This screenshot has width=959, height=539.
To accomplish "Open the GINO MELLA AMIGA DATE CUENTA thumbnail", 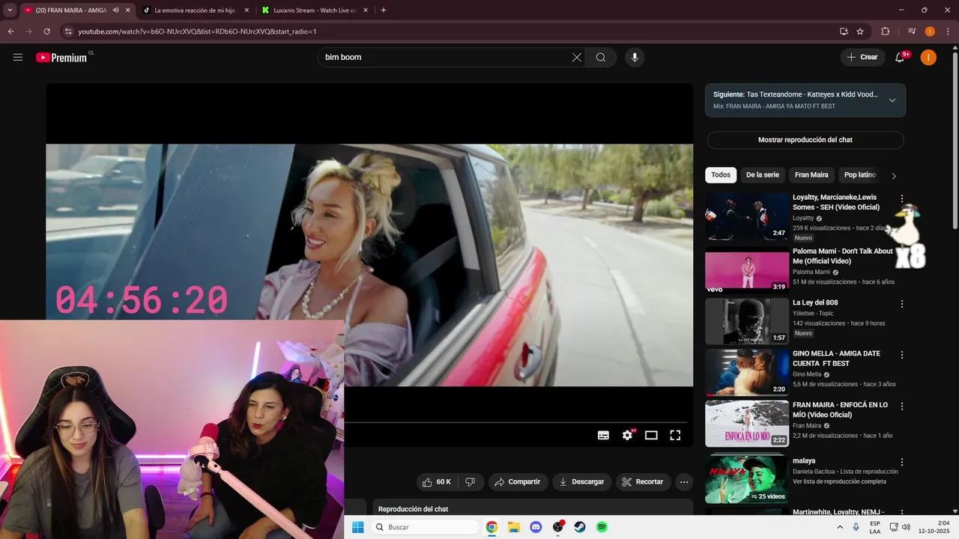I will (x=747, y=372).
